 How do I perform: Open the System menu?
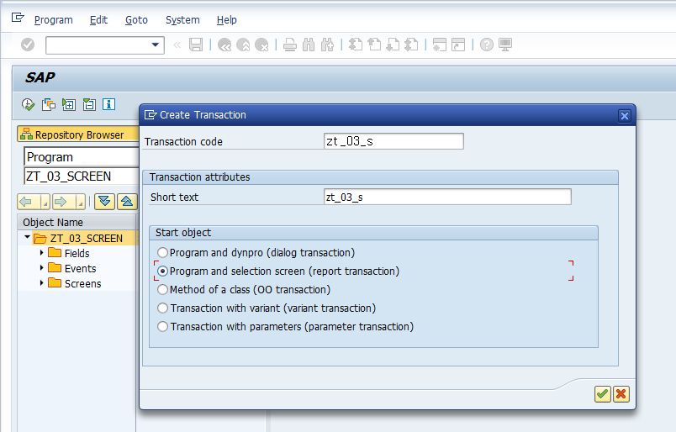182,20
